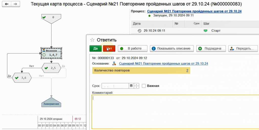
Task: Click the history clock icon in table row
Action: pos(139,31)
